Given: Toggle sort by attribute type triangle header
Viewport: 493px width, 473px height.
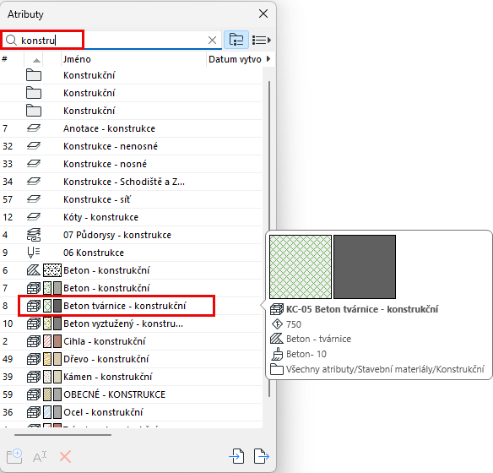Looking at the screenshot, I should click(x=36, y=60).
